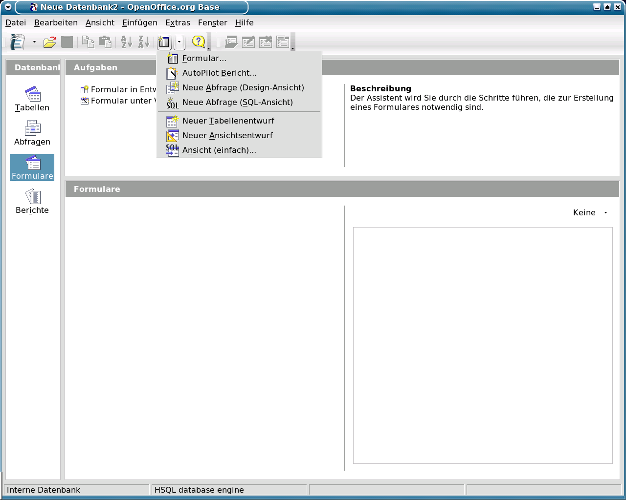Click the Formular unter Verwendung task link

(118, 101)
